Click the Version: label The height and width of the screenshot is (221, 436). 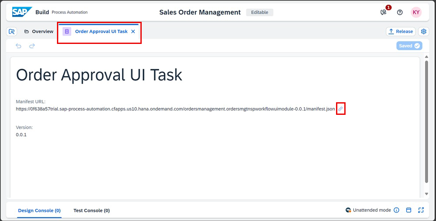24,127
